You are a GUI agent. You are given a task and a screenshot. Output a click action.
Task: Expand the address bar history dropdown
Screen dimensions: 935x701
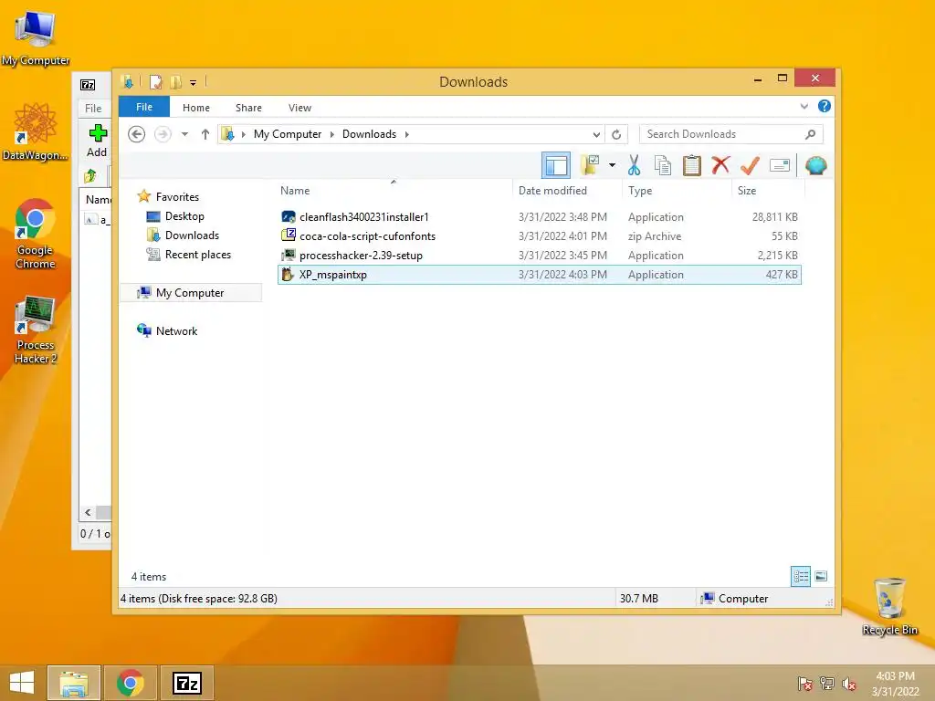coord(596,135)
